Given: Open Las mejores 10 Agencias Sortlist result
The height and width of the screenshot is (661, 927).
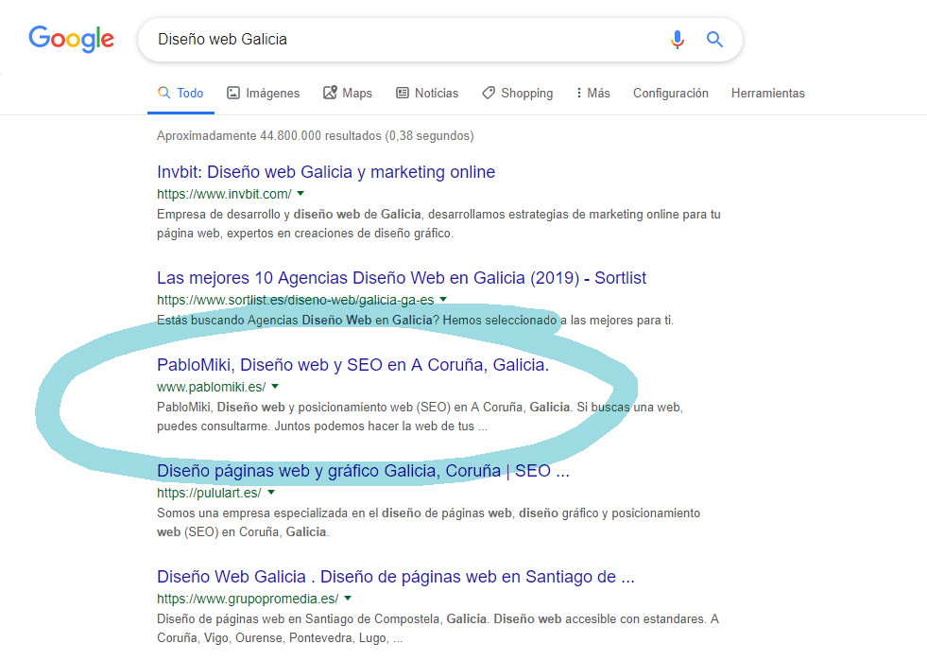Looking at the screenshot, I should [402, 277].
